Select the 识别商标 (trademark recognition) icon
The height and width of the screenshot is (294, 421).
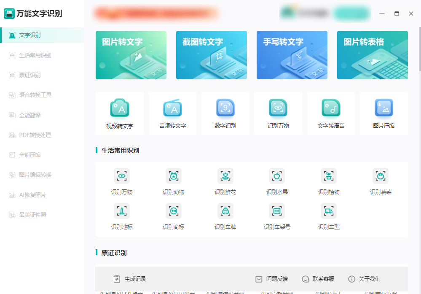pyautogui.click(x=173, y=216)
